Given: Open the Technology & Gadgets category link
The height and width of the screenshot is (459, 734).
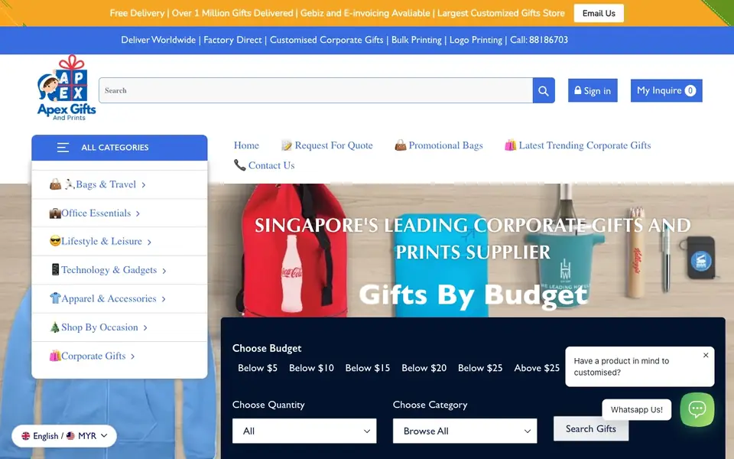Looking at the screenshot, I should coord(109,270).
